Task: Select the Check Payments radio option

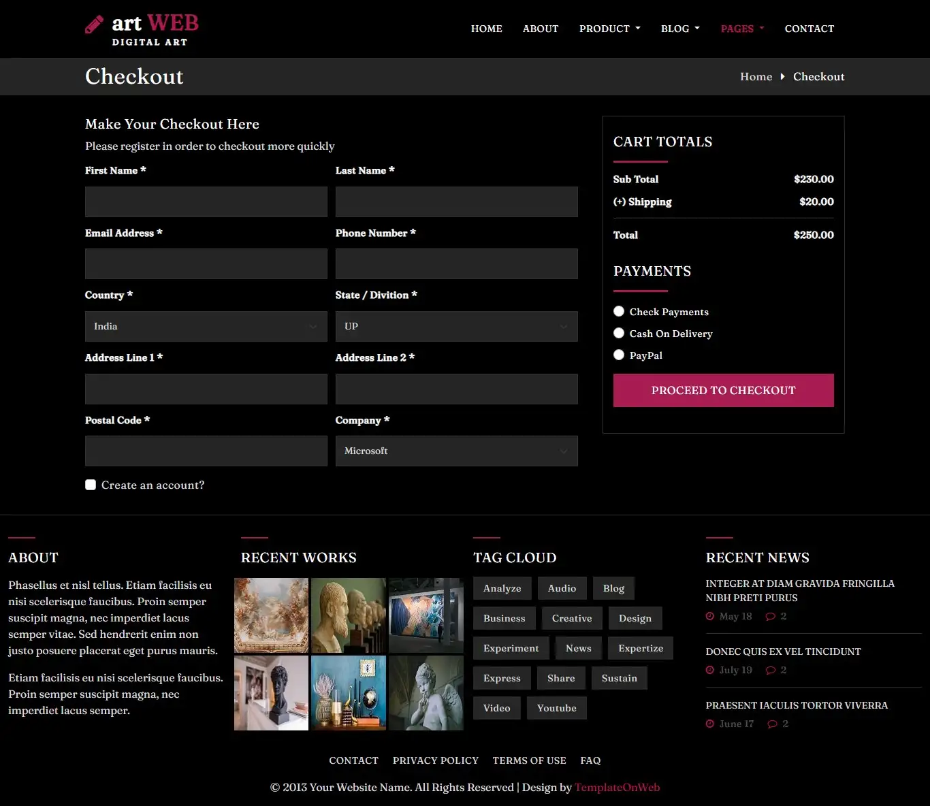Action: 619,311
